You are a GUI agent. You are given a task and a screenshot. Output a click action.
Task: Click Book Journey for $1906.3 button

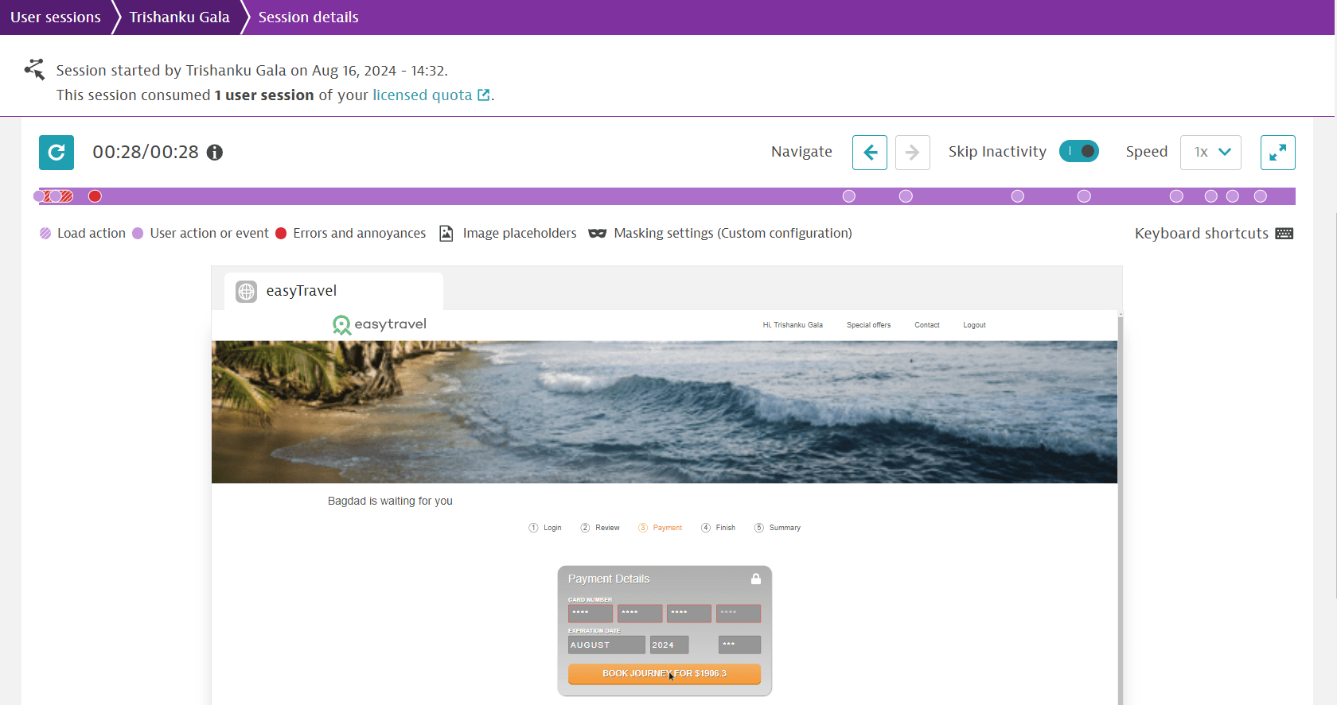[x=664, y=674]
